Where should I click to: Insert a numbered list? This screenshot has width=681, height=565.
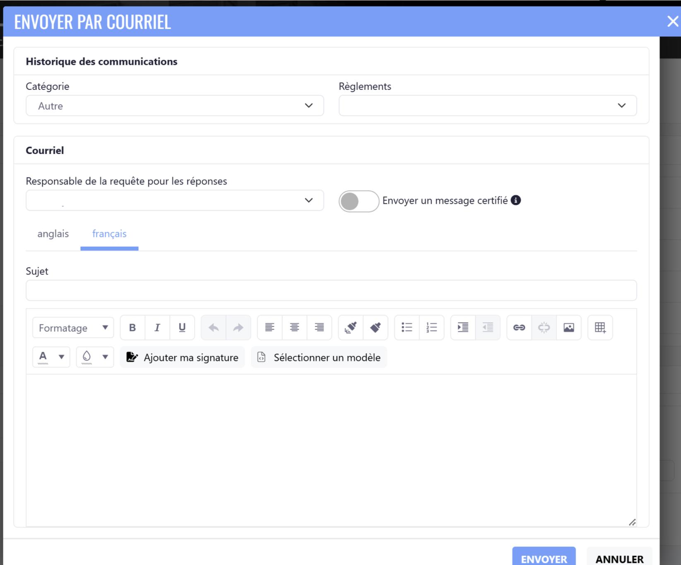point(432,328)
